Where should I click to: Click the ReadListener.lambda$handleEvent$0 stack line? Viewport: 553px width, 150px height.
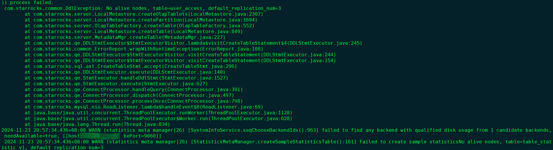coord(144,107)
